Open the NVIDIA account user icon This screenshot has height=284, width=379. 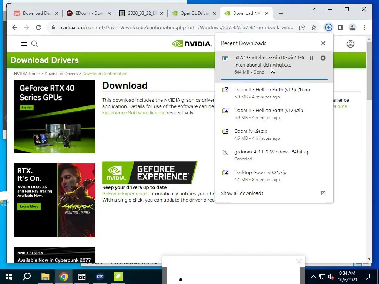(350, 44)
